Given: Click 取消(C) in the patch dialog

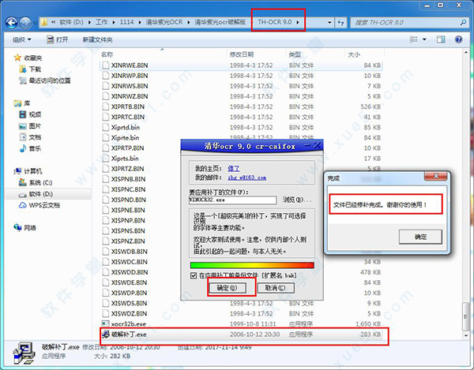Looking at the screenshot, I should tap(276, 288).
